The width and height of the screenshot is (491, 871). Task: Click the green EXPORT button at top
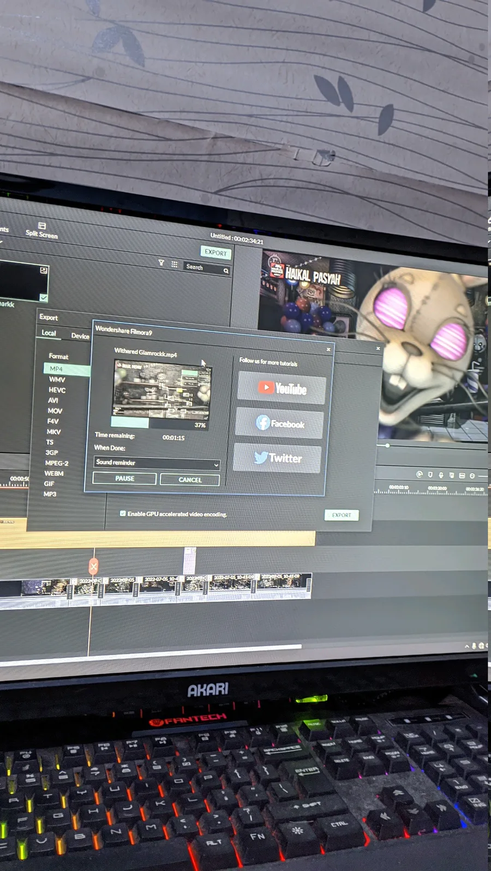pos(216,253)
